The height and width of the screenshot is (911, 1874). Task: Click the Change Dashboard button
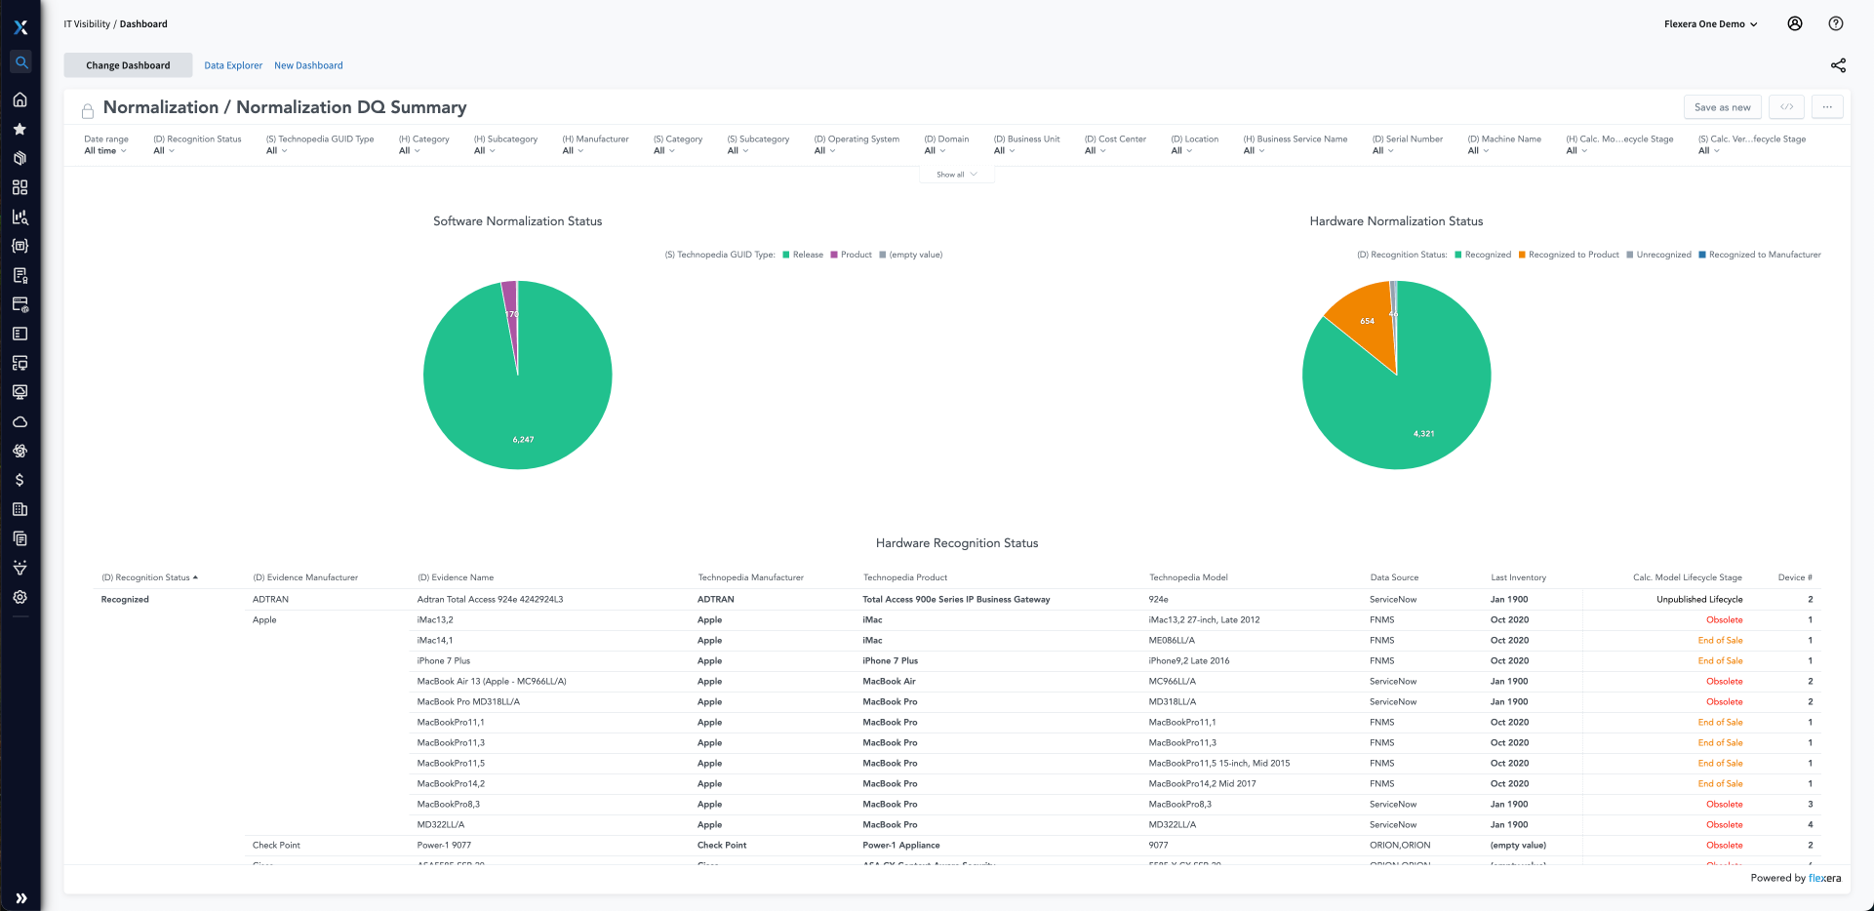point(128,65)
